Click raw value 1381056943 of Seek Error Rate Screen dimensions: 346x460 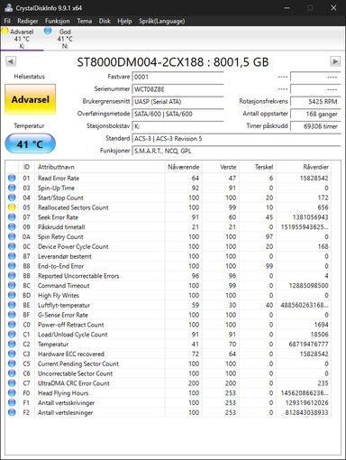[311, 217]
